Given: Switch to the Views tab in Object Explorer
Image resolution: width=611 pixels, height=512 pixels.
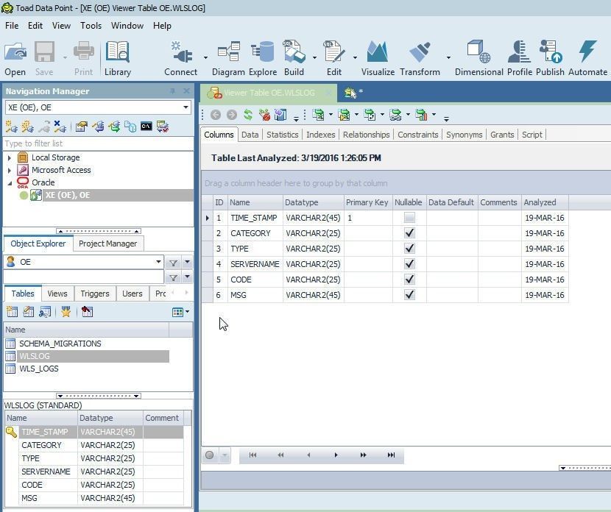Looking at the screenshot, I should click(x=57, y=294).
